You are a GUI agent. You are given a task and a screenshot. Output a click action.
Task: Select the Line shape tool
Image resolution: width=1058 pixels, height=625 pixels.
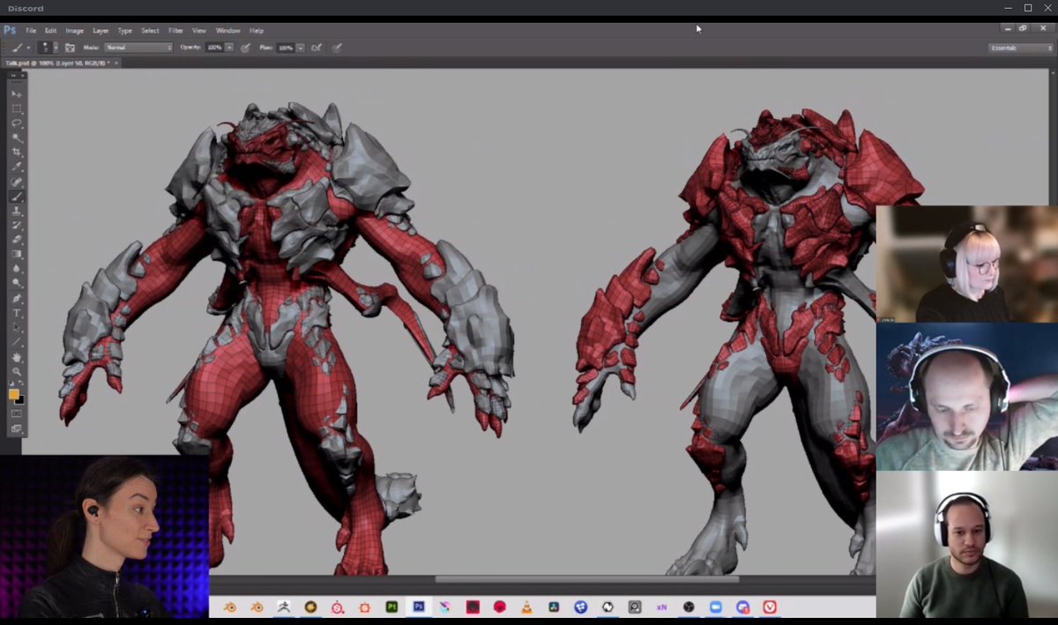tap(17, 342)
